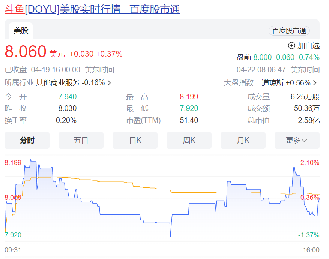Click the 最低 value 7.920 in stats

pos(189,108)
